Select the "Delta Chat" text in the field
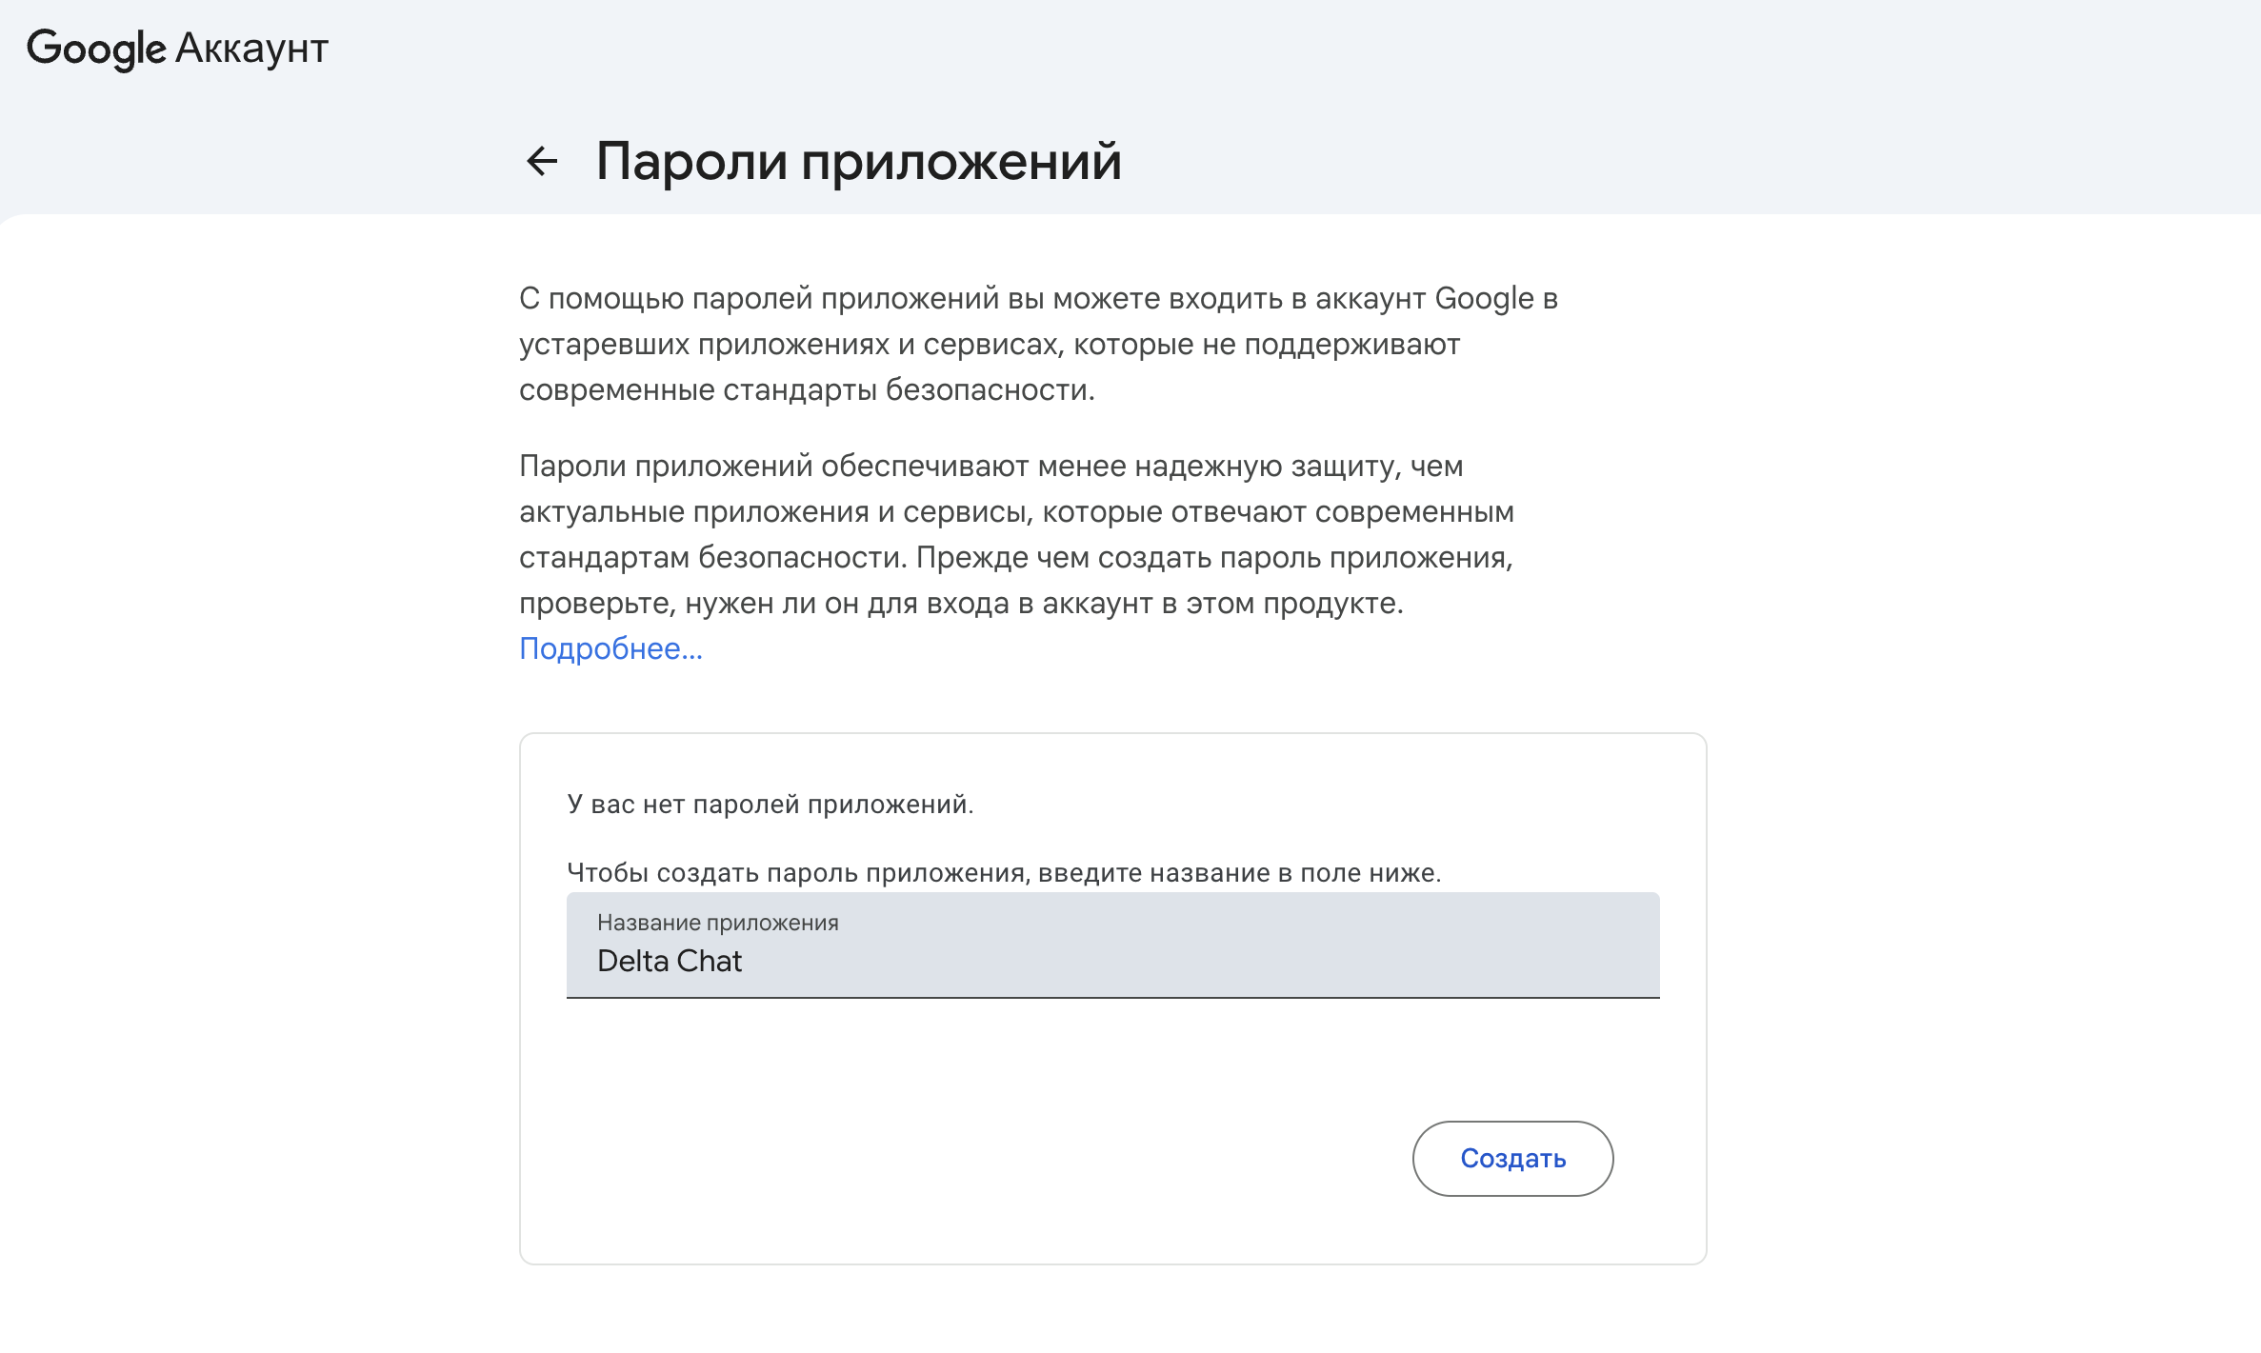2261x1353 pixels. point(670,961)
